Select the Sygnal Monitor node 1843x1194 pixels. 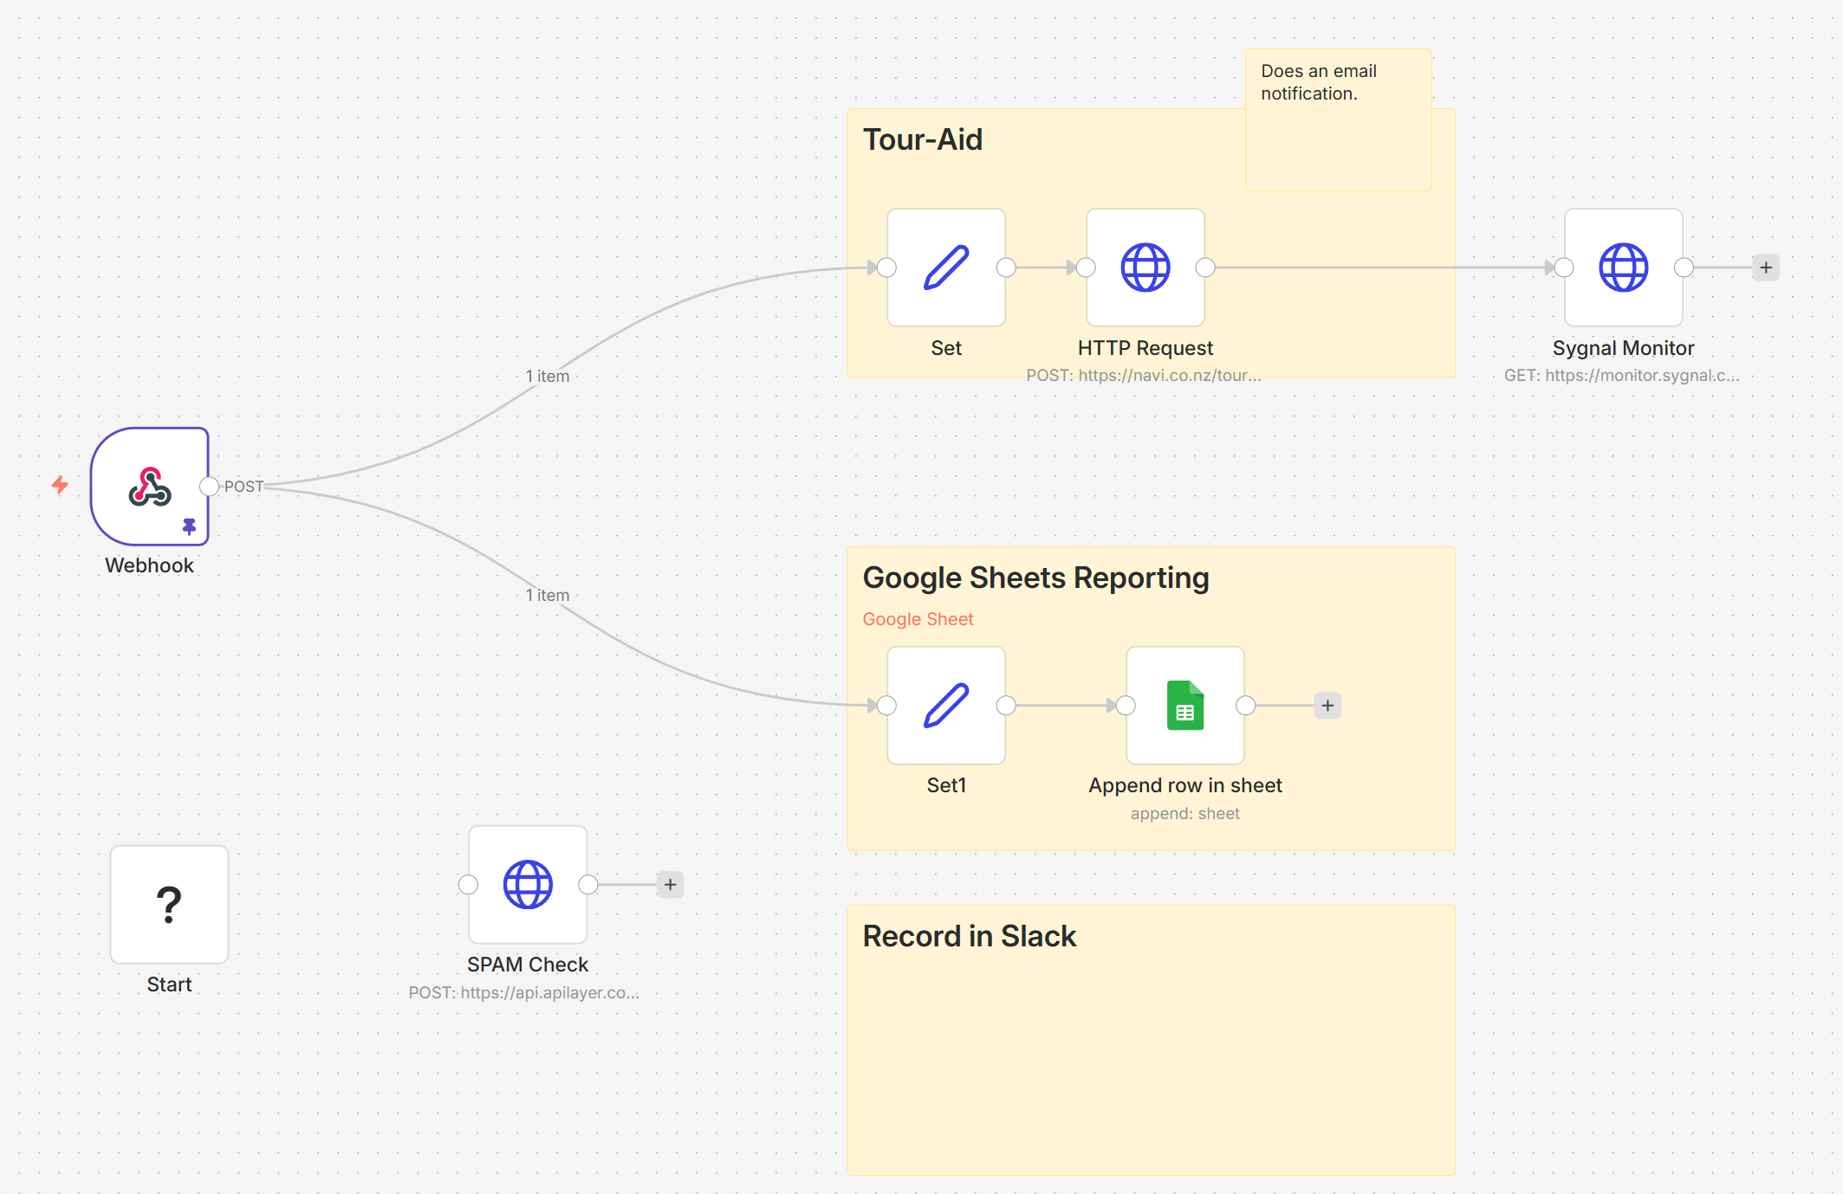click(x=1622, y=268)
